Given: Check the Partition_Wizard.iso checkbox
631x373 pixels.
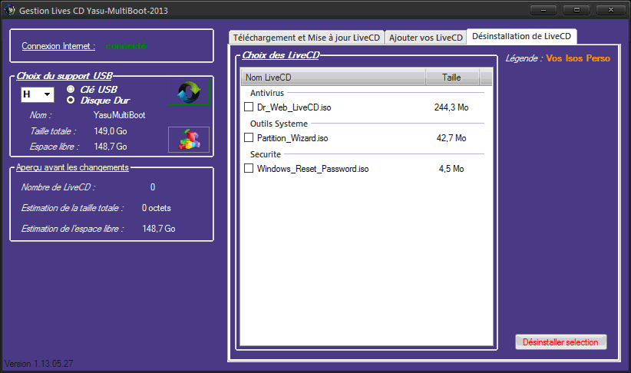Looking at the screenshot, I should pos(249,137).
